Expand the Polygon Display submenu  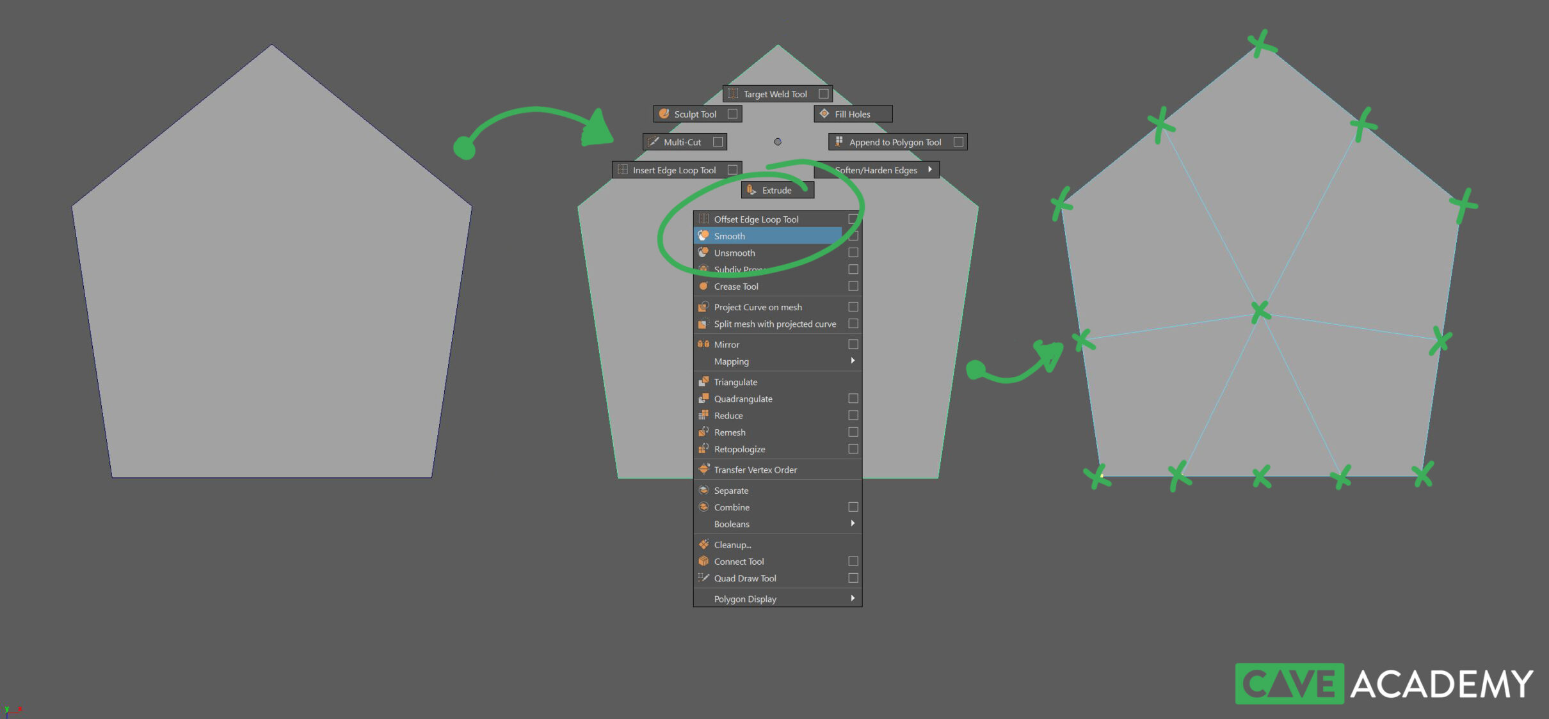(x=853, y=598)
